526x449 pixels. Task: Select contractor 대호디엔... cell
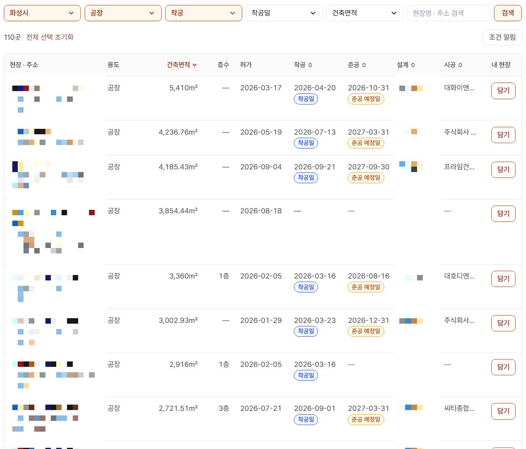point(459,276)
